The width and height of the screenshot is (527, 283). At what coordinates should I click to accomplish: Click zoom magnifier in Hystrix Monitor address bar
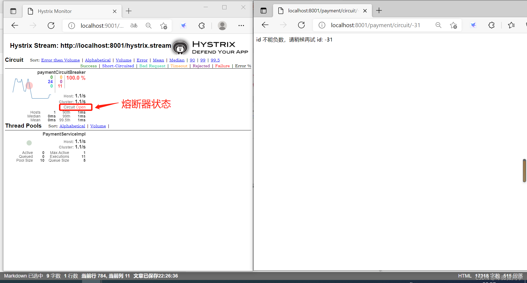pyautogui.click(x=148, y=26)
